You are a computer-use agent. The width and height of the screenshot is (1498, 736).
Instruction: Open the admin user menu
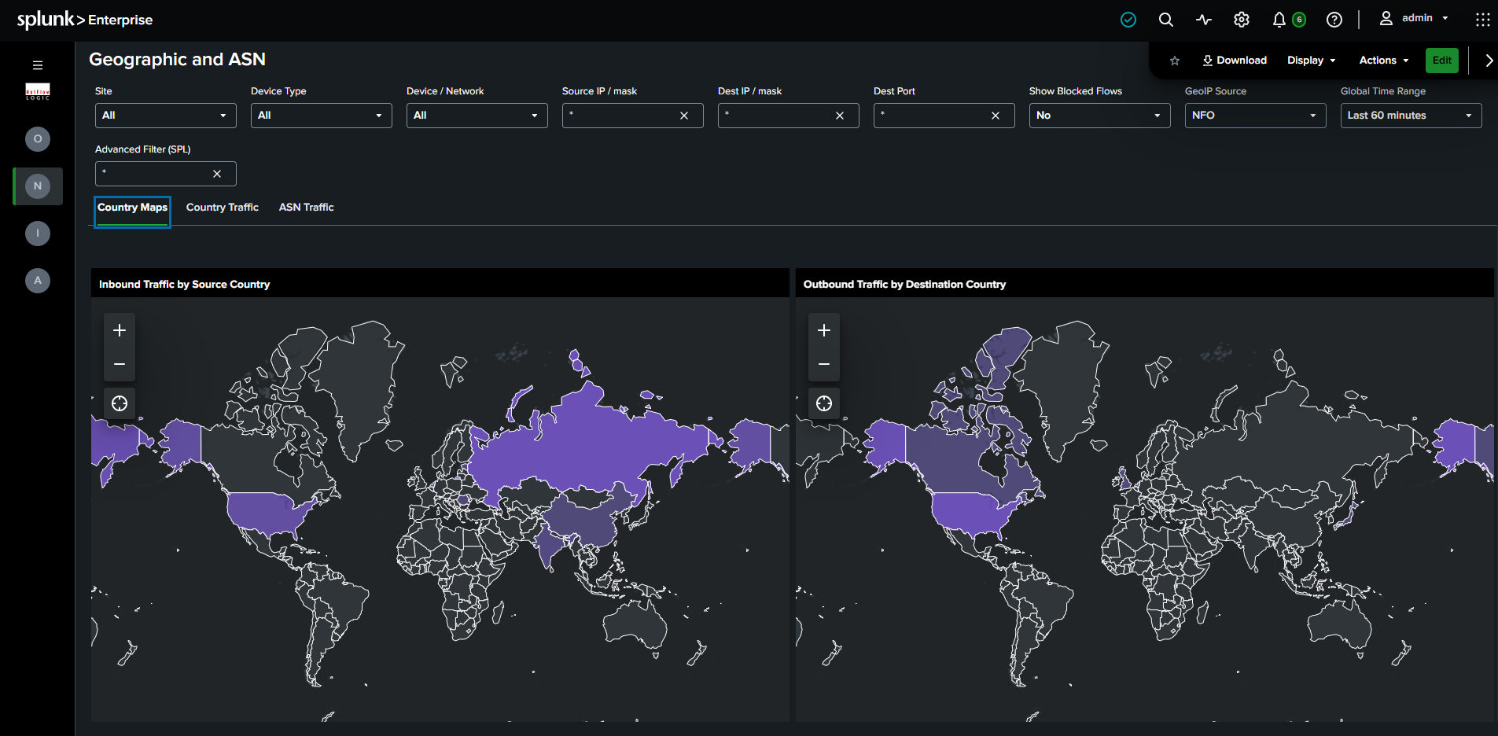1414,18
